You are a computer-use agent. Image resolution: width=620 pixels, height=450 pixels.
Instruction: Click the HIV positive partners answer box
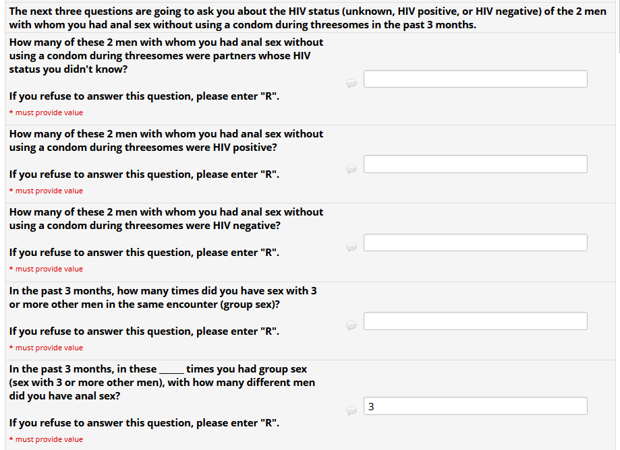tap(475, 164)
